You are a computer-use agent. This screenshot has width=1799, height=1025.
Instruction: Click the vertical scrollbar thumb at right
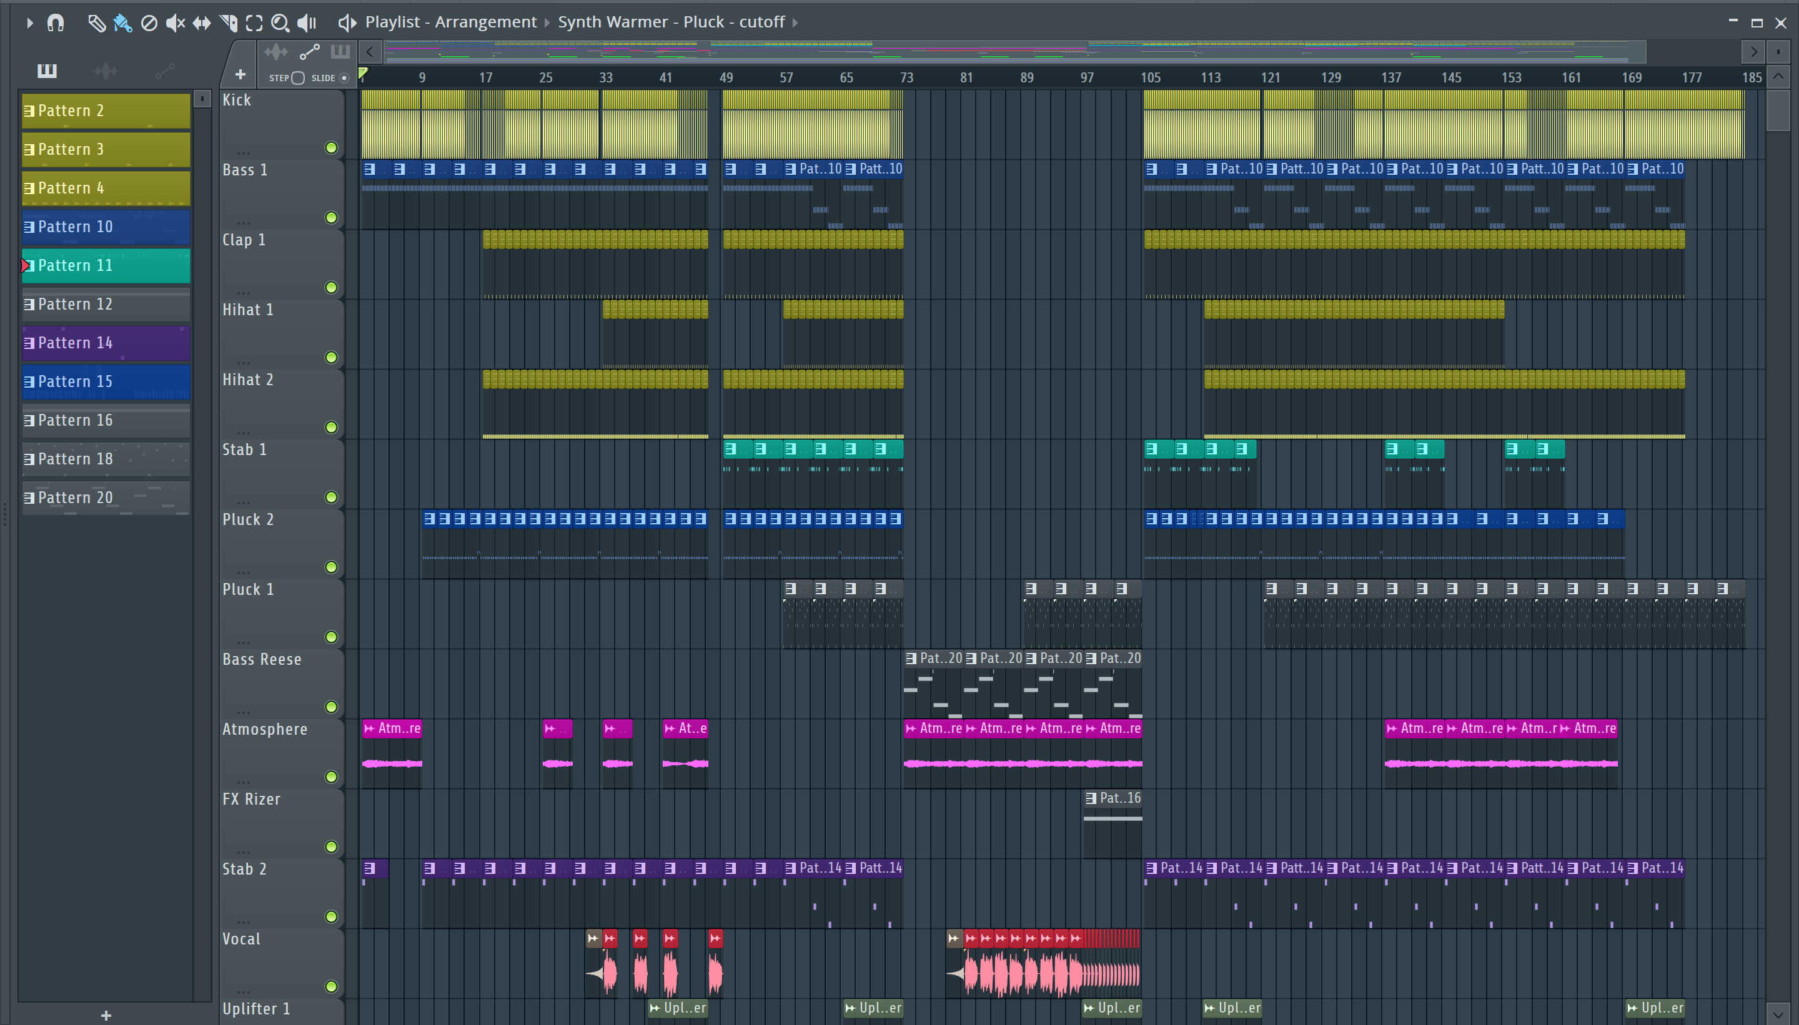tap(1778, 110)
